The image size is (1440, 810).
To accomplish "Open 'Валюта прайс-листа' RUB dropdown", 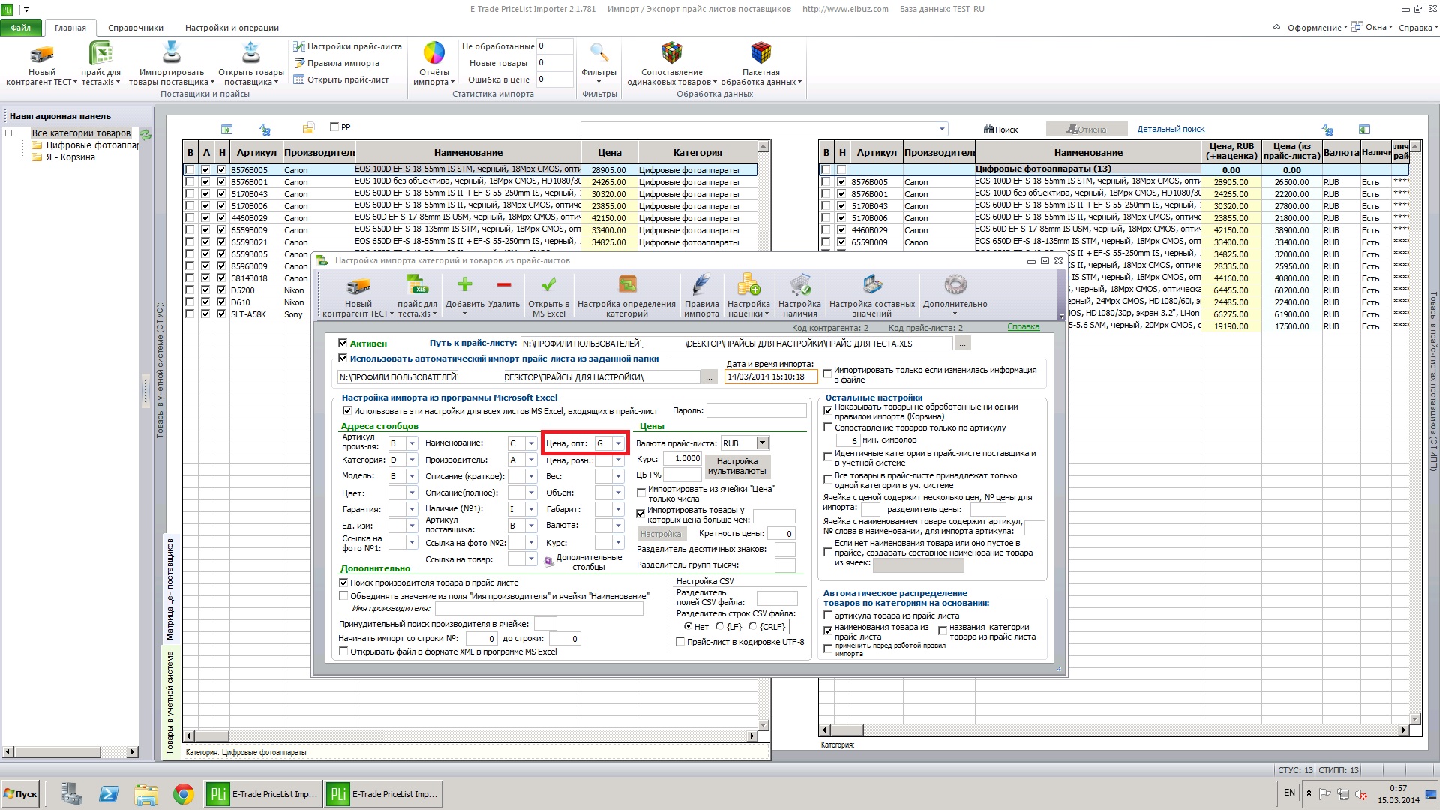I will coord(763,443).
